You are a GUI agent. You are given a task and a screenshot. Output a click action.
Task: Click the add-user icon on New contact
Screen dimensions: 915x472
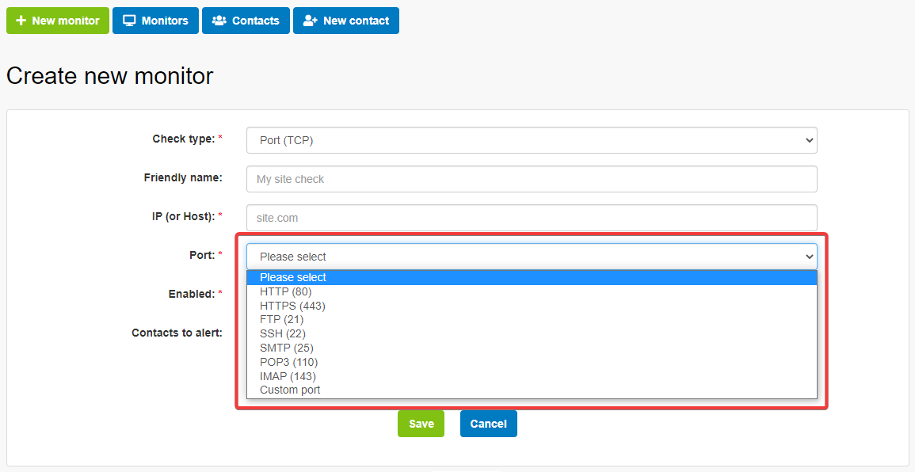click(x=311, y=21)
